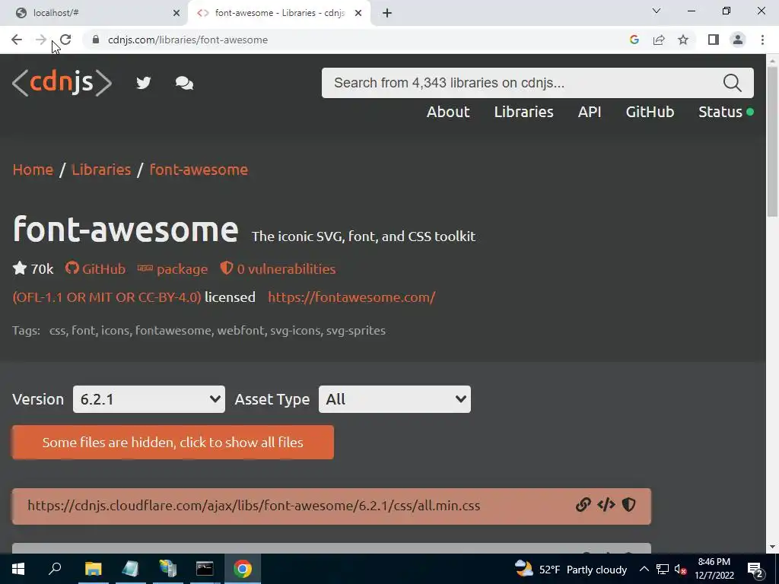Click the muted volume tray icon
The width and height of the screenshot is (779, 584).
tap(681, 569)
